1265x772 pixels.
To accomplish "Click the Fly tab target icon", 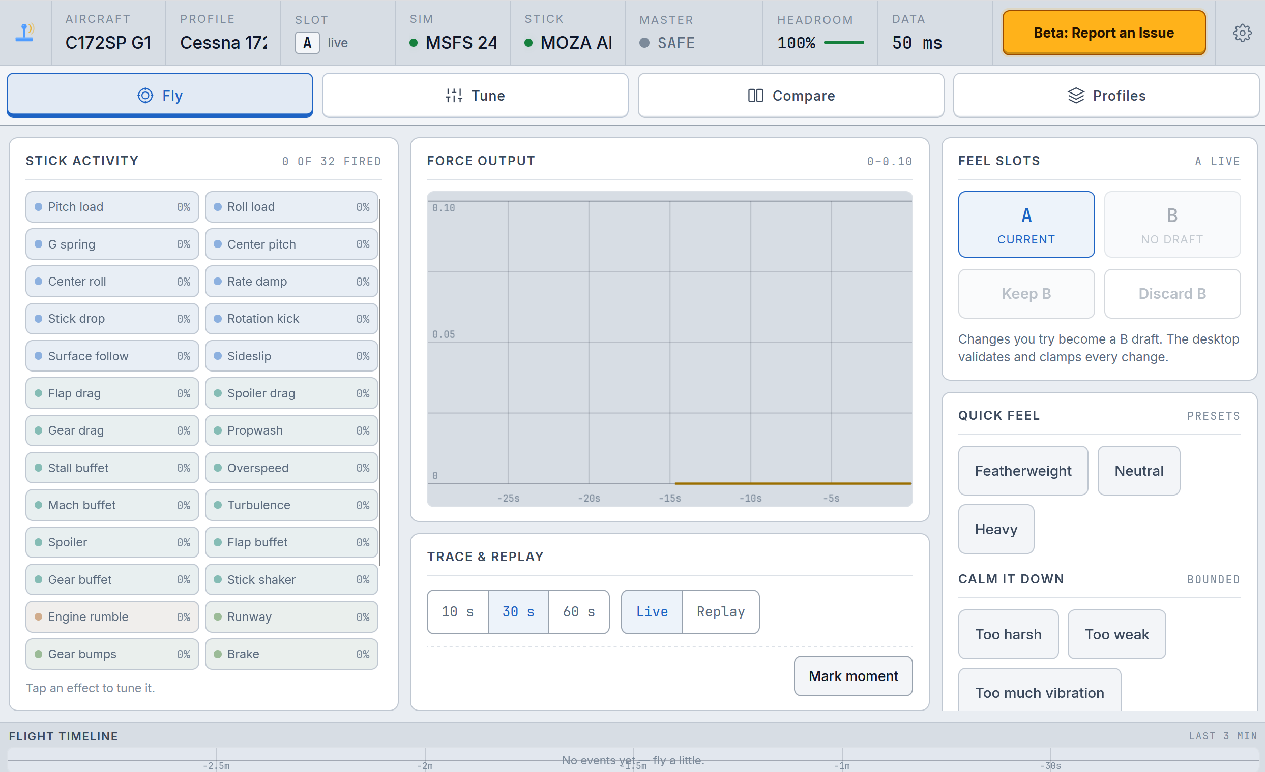I will click(145, 96).
